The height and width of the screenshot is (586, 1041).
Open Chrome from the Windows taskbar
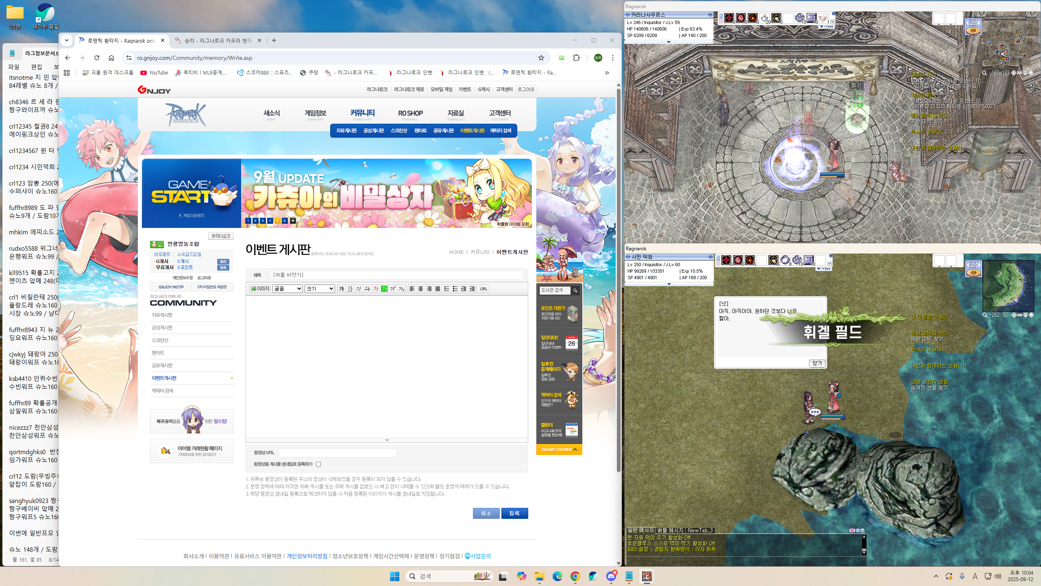575,576
